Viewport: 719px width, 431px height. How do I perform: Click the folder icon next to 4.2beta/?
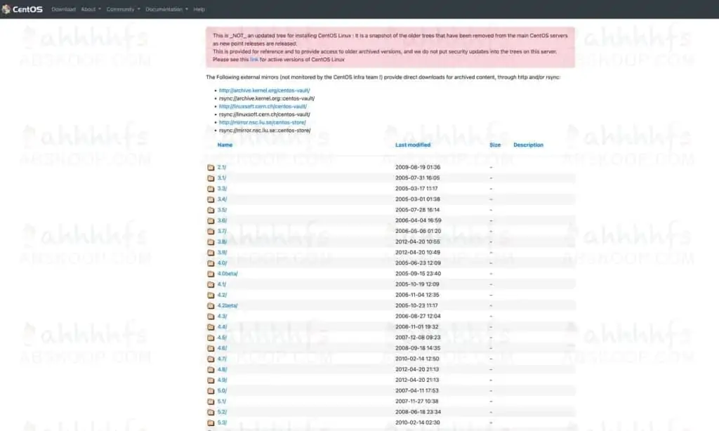(211, 305)
